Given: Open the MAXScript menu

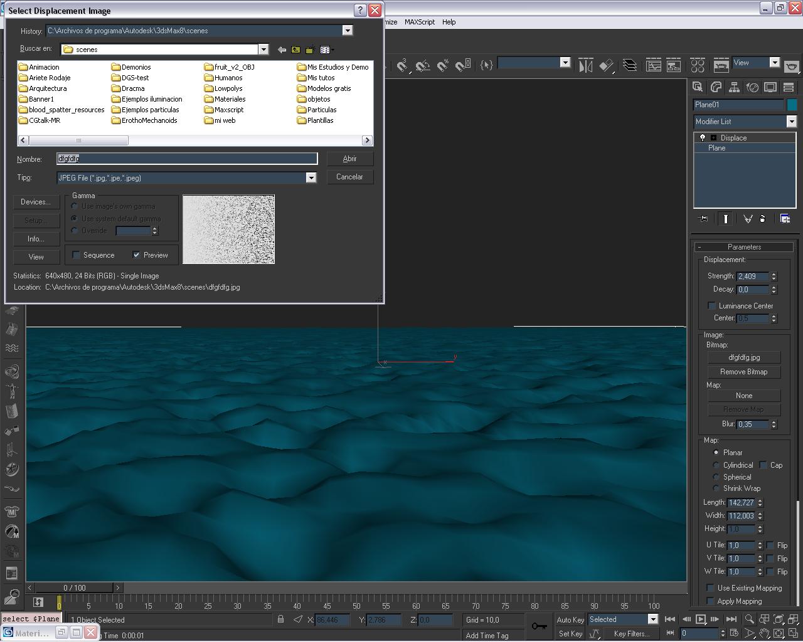Looking at the screenshot, I should 419,22.
